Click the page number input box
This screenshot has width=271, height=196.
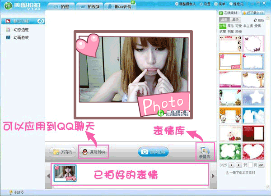(250, 165)
